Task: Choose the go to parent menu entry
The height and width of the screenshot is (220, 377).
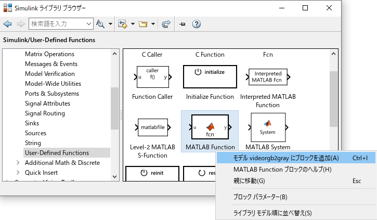Action: coord(296,181)
